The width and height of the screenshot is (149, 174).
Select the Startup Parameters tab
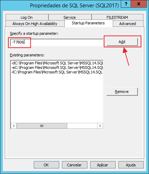pos(88,23)
